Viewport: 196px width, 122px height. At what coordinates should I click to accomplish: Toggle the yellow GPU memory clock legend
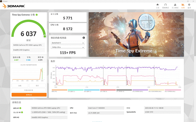pyautogui.click(x=156, y=91)
